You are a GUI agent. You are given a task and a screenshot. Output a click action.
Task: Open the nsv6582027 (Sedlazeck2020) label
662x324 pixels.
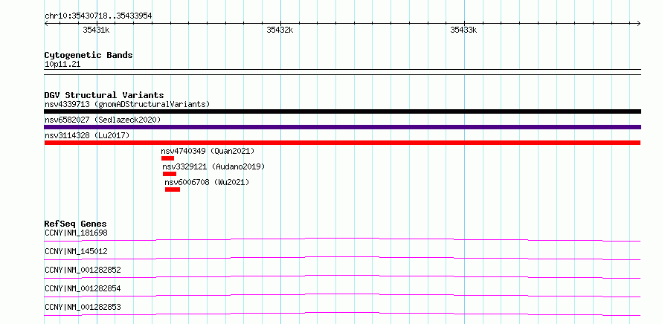[x=103, y=120]
